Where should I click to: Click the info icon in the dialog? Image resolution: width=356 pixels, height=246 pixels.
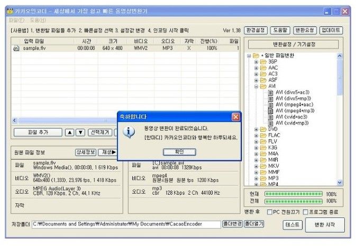point(129,132)
